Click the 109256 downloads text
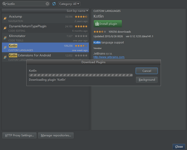187x150 pixels. click(x=120, y=32)
